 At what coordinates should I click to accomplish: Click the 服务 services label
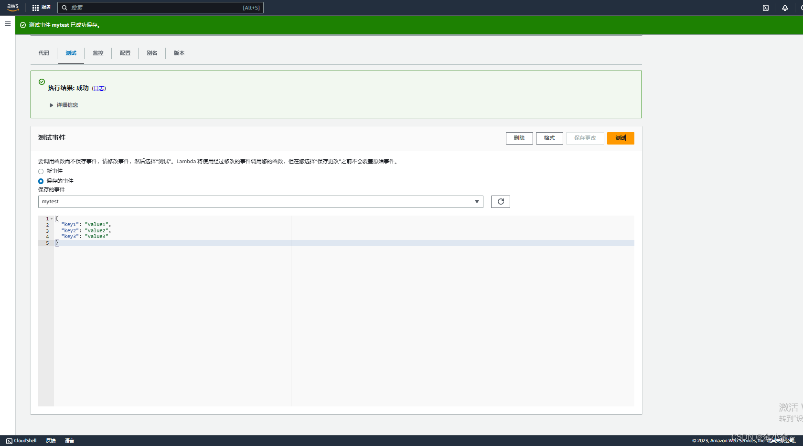[46, 8]
